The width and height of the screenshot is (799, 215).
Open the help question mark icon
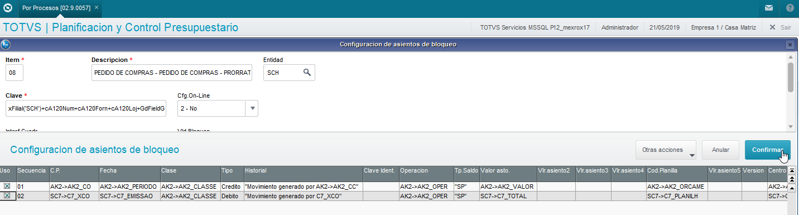click(x=790, y=8)
